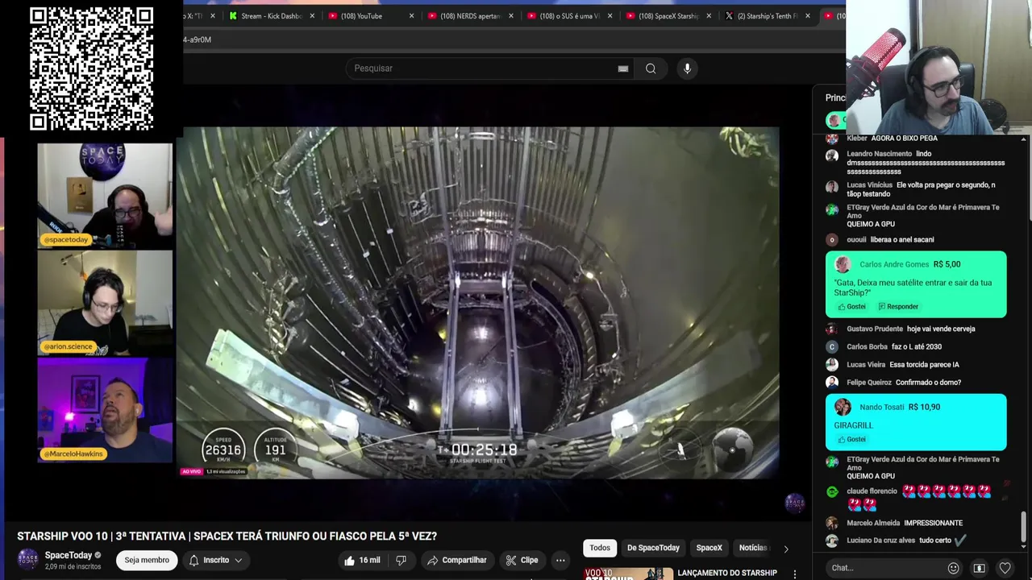The width and height of the screenshot is (1032, 580).
Task: Click the 'IMPRESSIONANTE' chat message
Action: 933,523
